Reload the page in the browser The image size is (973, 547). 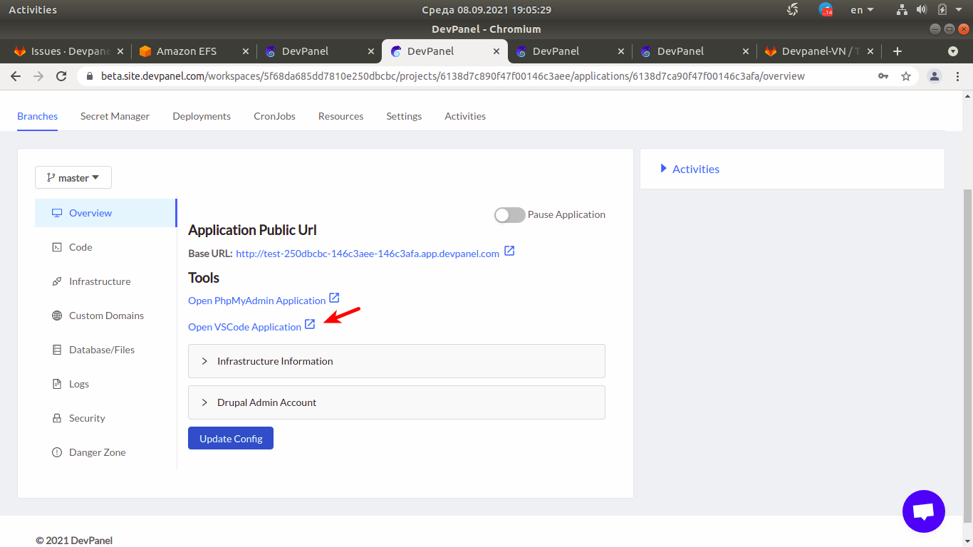tap(61, 76)
